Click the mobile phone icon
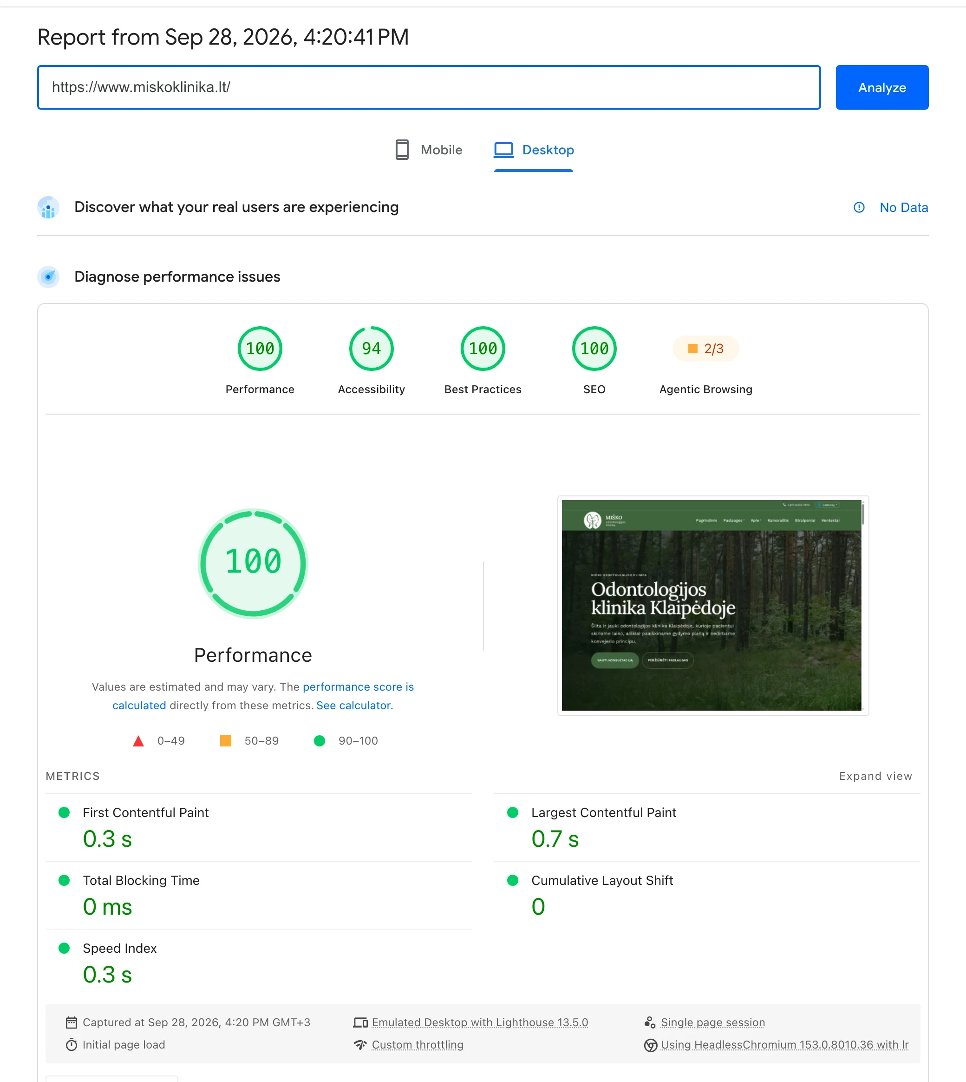The height and width of the screenshot is (1082, 966). [x=402, y=150]
